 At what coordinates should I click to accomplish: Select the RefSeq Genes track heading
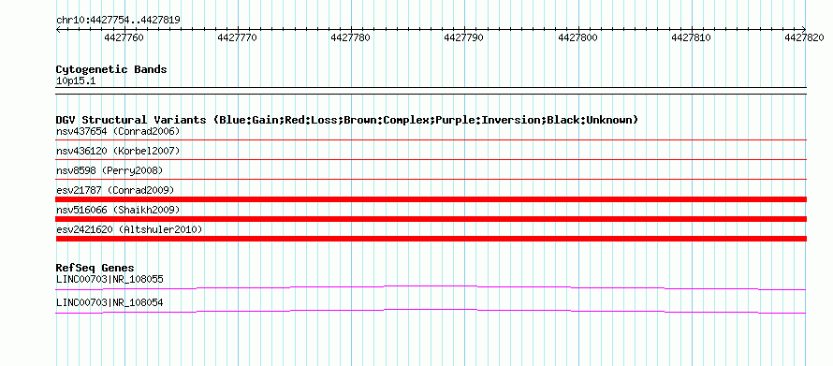[x=95, y=268]
